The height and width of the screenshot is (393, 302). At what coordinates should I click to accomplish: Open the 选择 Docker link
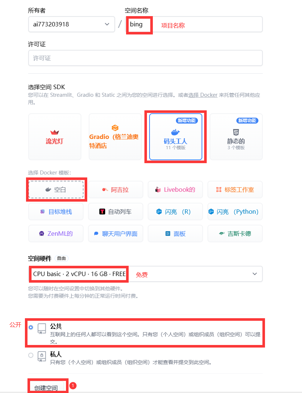point(203,95)
